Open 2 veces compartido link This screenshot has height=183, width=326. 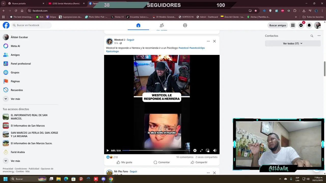pyautogui.click(x=206, y=157)
